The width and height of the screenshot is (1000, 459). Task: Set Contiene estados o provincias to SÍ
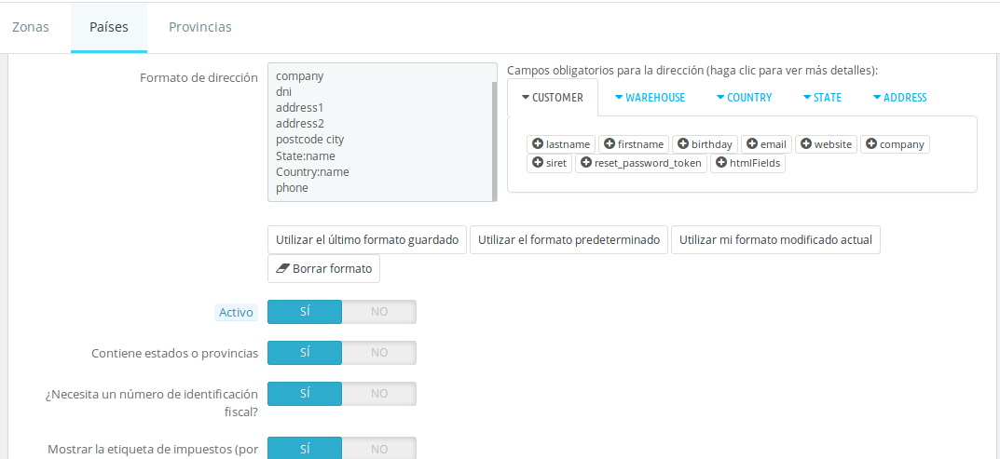305,353
